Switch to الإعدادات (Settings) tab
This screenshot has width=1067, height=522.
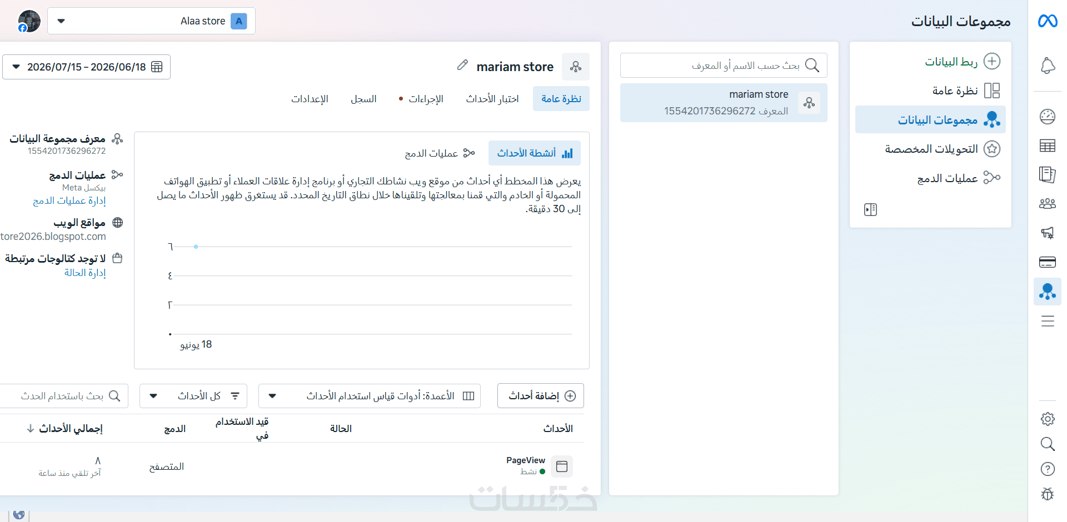pyautogui.click(x=310, y=99)
